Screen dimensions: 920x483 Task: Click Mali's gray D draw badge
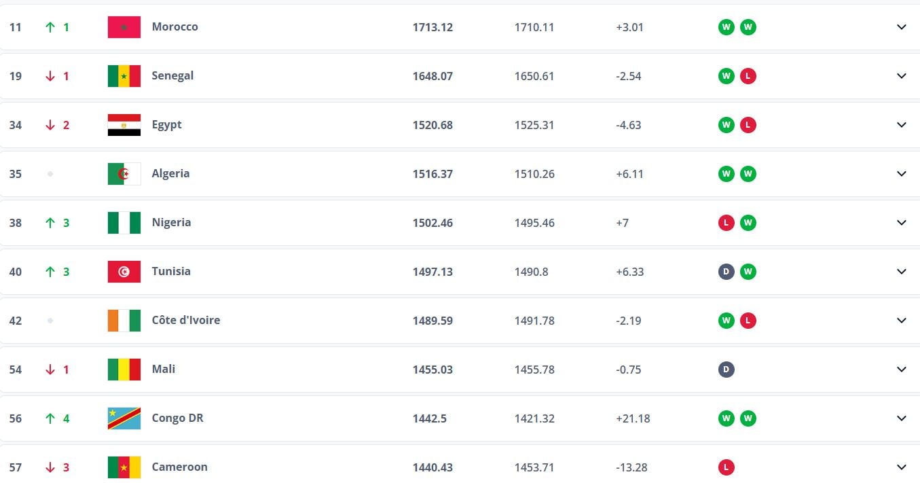click(x=726, y=370)
